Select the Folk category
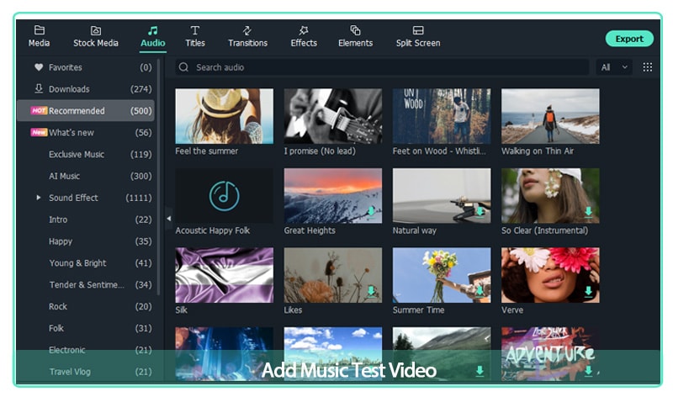 [86, 328]
